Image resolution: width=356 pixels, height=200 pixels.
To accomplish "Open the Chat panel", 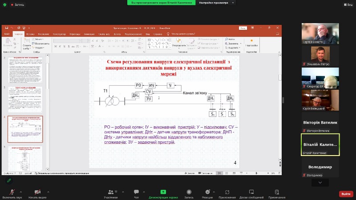I will pyautogui.click(x=137, y=192).
